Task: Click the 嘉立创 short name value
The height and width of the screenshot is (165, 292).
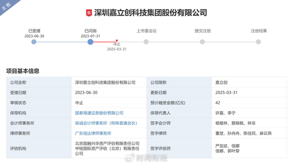Action: (x=221, y=82)
